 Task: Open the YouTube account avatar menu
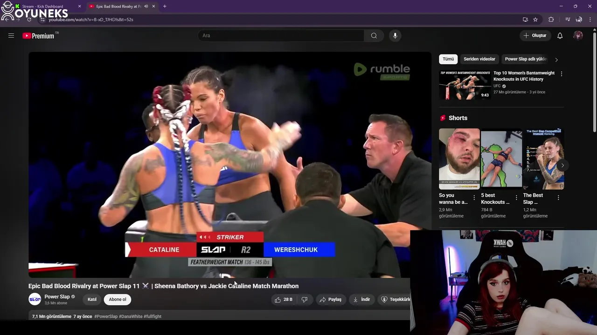click(578, 36)
